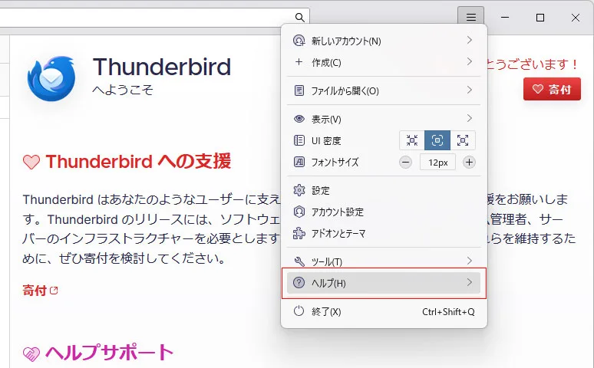Expand the ツール(T) submenu arrow
Screen dimensions: 594x368
tap(470, 261)
